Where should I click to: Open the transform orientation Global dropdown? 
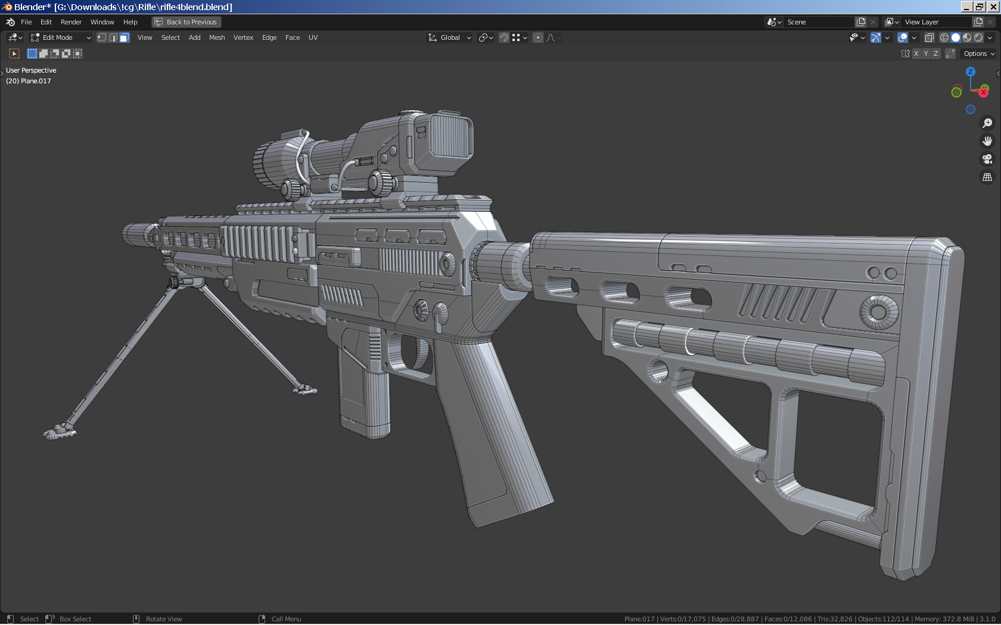pyautogui.click(x=449, y=37)
